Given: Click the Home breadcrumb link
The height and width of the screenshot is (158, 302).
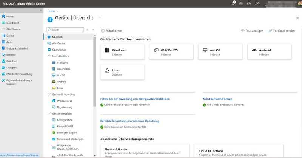Looking at the screenshot, I should point(51,11).
